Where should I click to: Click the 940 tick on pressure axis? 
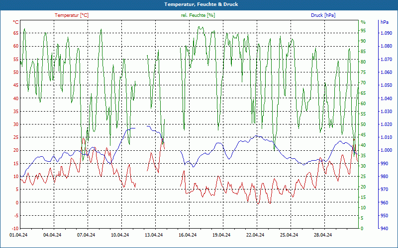coord(385,229)
